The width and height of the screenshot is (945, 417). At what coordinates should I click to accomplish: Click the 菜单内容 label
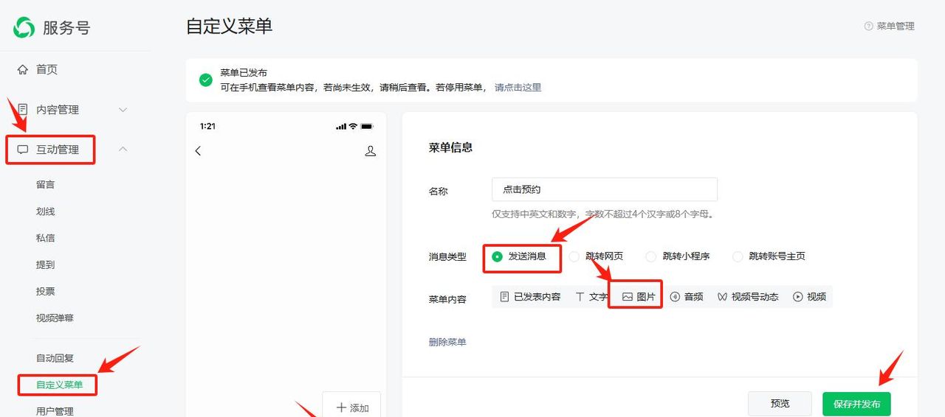(447, 299)
